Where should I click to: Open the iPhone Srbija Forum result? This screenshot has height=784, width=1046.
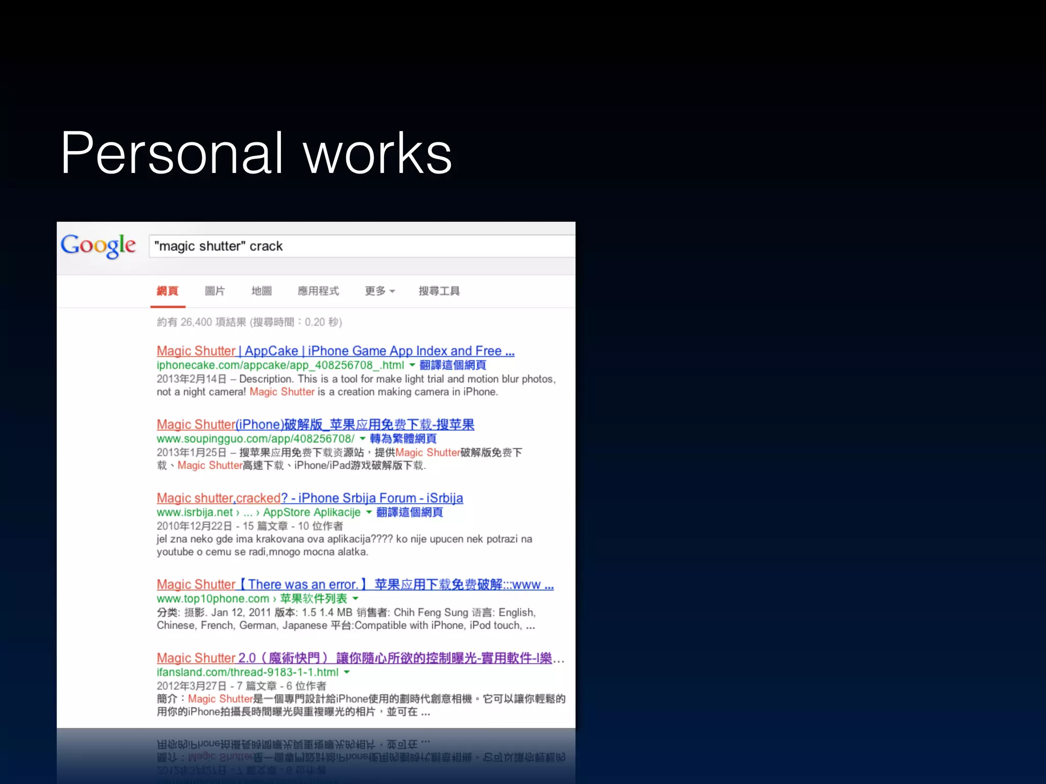(310, 498)
